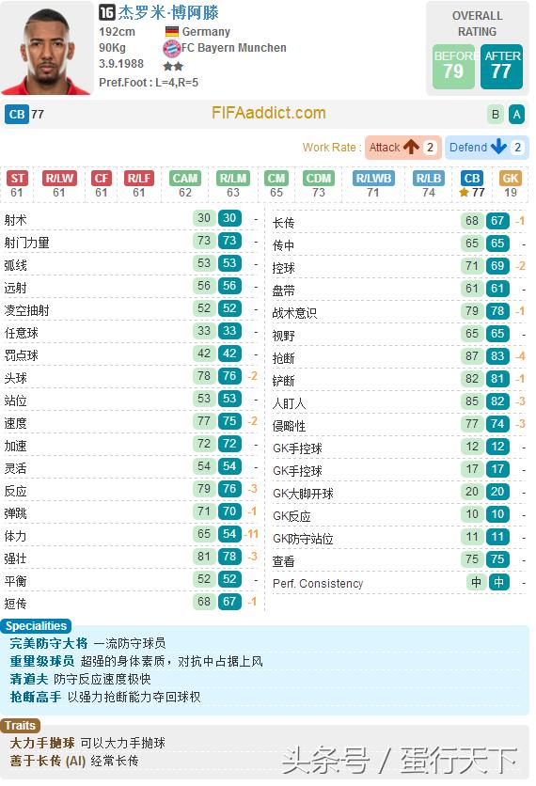This screenshot has width=536, height=786.
Task: Click the 清道夫 speciality
Action: 29,679
